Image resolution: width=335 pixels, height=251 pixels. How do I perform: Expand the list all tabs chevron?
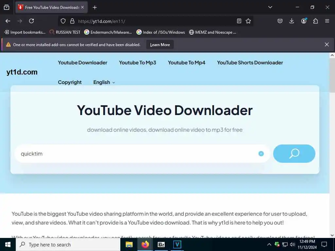[x=270, y=7]
